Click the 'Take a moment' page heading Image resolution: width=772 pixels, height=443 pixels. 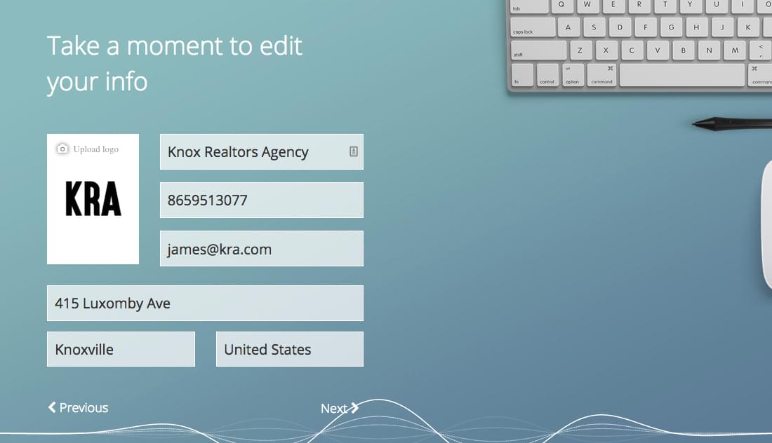click(x=174, y=63)
